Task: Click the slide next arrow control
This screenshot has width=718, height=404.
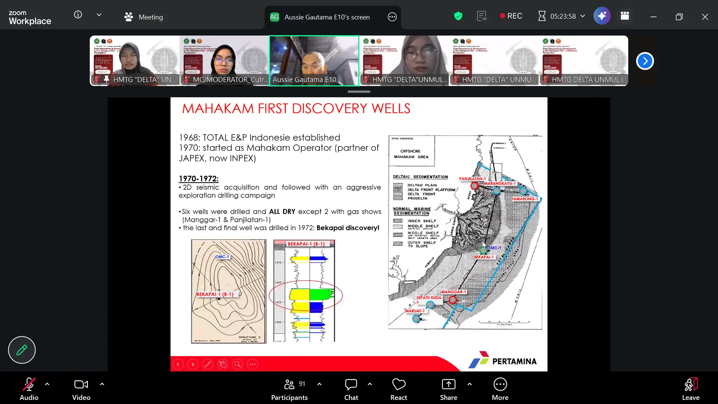Action: [193, 364]
